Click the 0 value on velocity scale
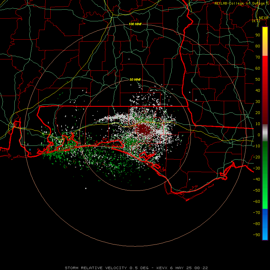Screen dimensions: 270x270 click(x=259, y=135)
